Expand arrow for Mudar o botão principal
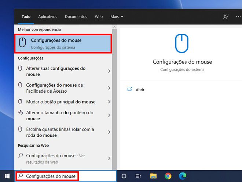This screenshot has width=242, height=182. tap(109, 102)
